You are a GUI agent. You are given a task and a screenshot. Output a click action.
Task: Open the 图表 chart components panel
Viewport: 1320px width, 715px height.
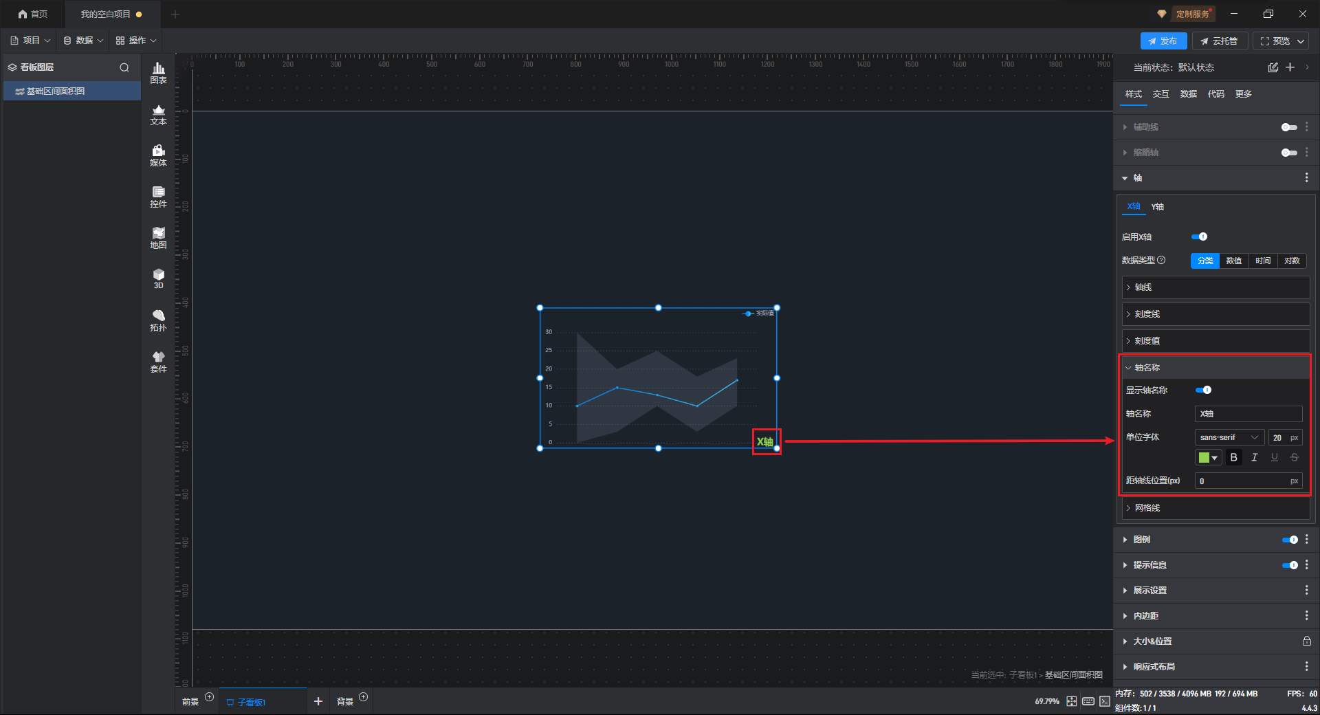pyautogui.click(x=158, y=73)
